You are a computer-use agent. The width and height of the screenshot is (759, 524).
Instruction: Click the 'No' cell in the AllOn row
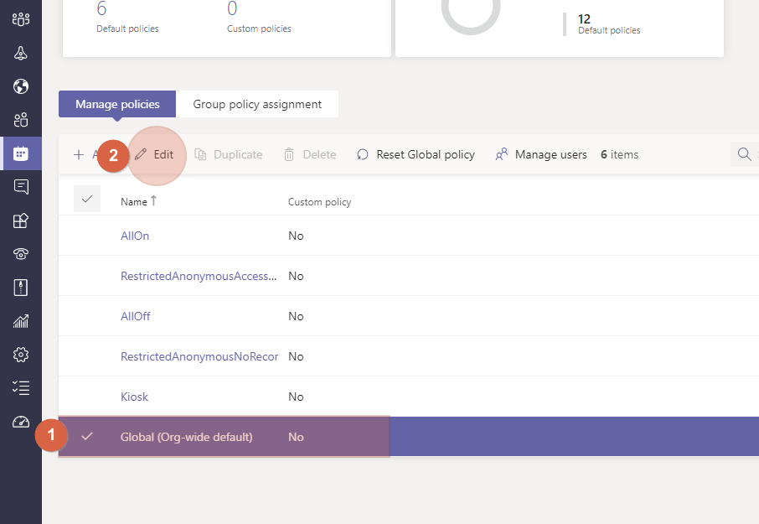coord(296,236)
